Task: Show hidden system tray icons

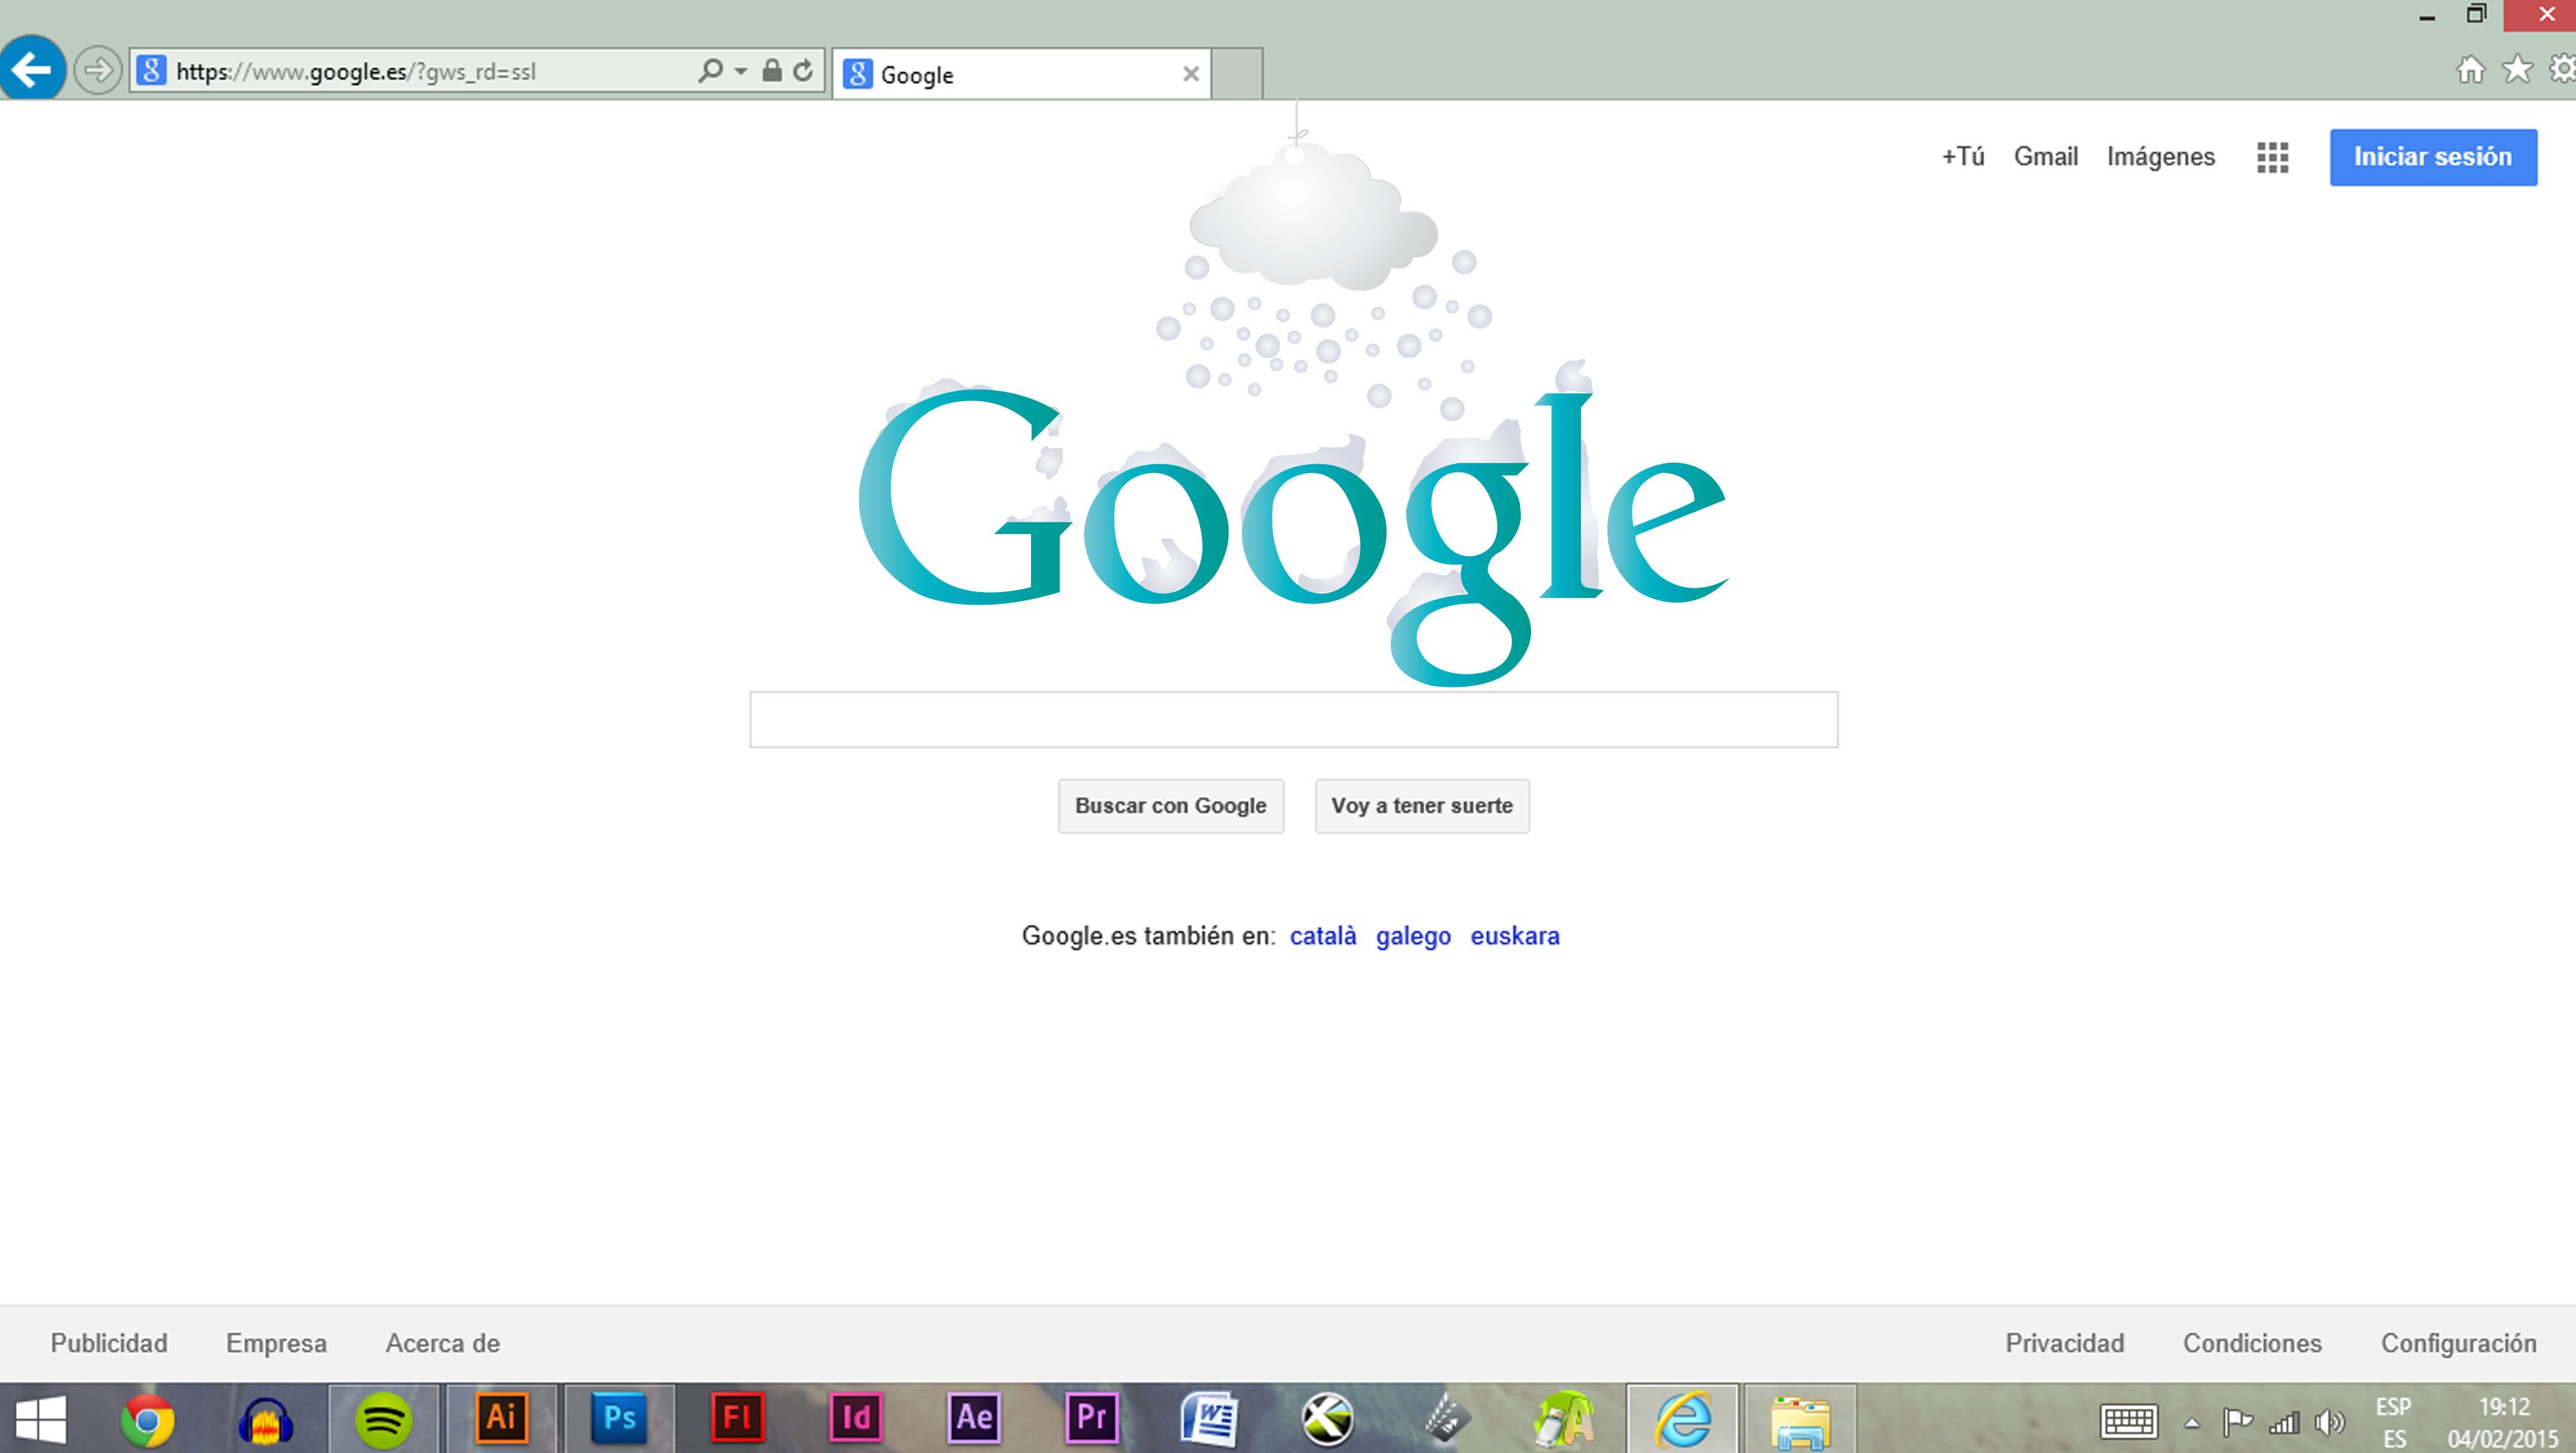Action: click(x=2191, y=1422)
